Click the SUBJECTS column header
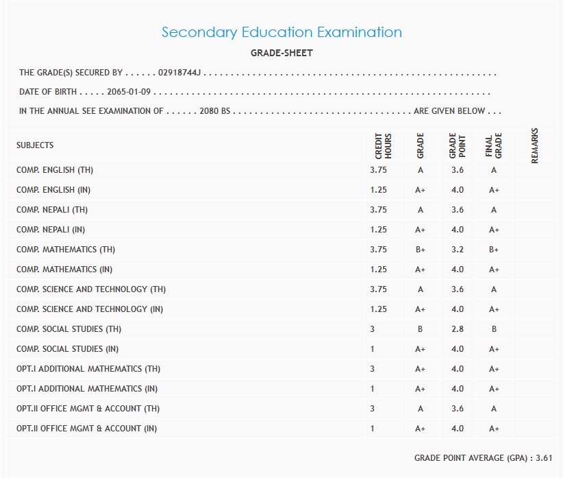The width and height of the screenshot is (574, 478). pos(35,145)
